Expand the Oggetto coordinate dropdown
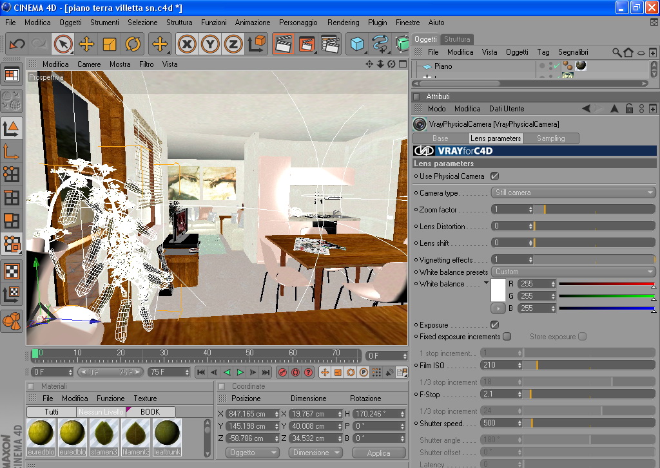This screenshot has height=468, width=660. coord(253,453)
